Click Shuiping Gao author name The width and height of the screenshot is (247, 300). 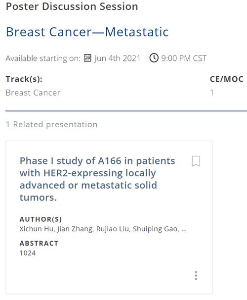click(x=156, y=229)
